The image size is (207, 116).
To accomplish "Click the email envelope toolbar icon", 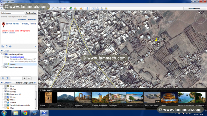I will pos(93,9).
